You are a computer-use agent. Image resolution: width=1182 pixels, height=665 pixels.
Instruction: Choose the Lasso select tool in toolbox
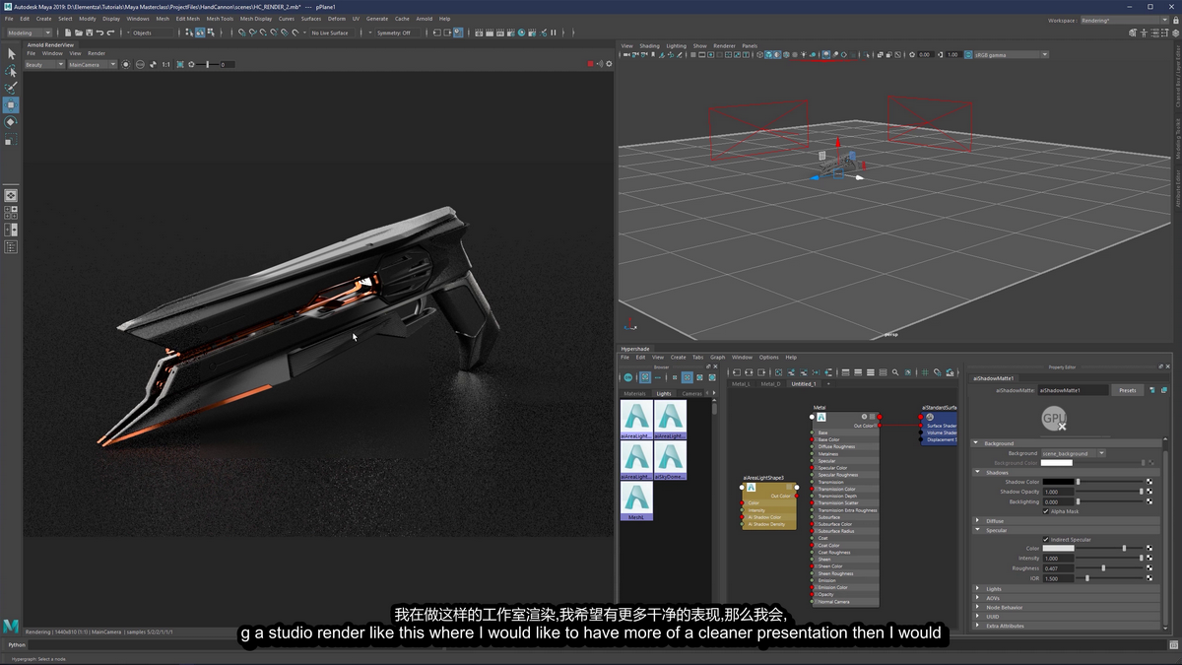tap(11, 71)
